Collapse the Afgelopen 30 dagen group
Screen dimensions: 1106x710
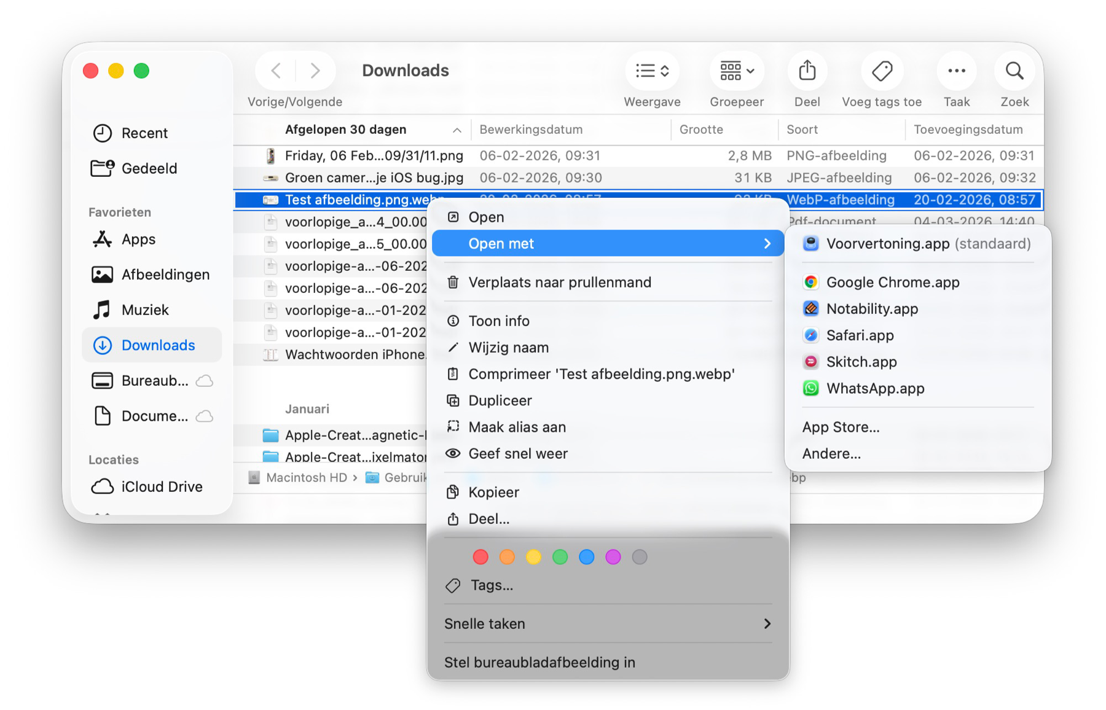(456, 130)
